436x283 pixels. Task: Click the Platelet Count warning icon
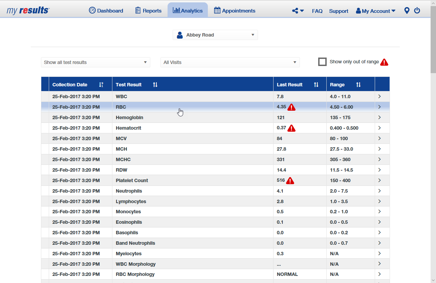pyautogui.click(x=290, y=181)
